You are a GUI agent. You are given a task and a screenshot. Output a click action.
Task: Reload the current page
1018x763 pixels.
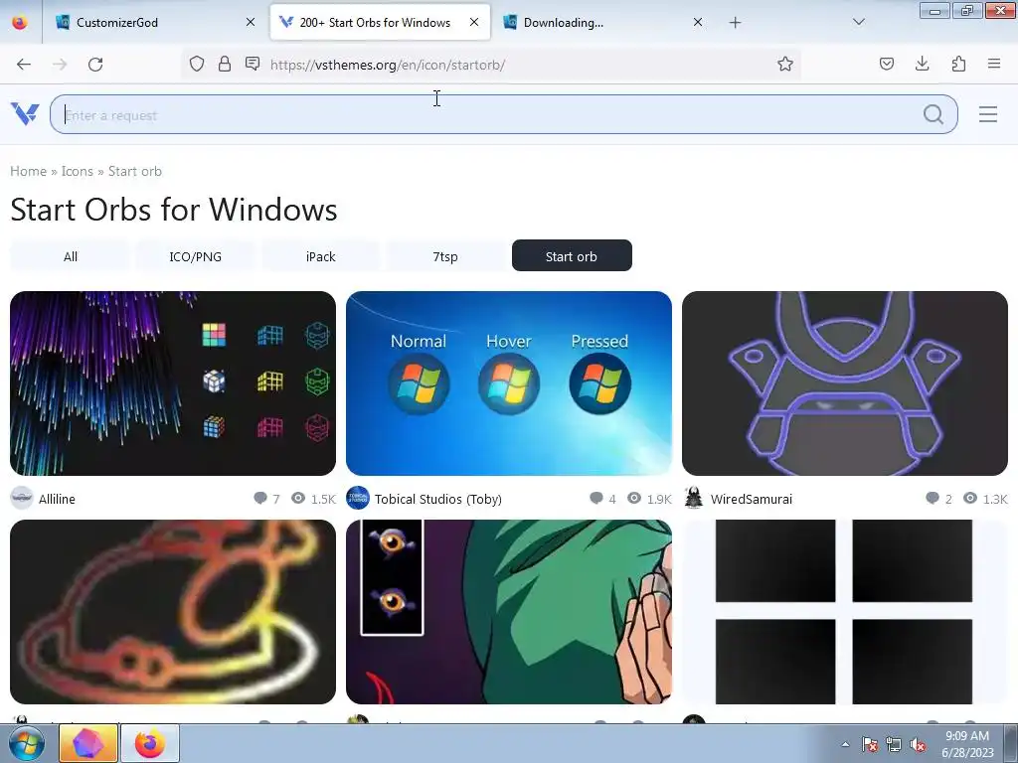pyautogui.click(x=95, y=65)
